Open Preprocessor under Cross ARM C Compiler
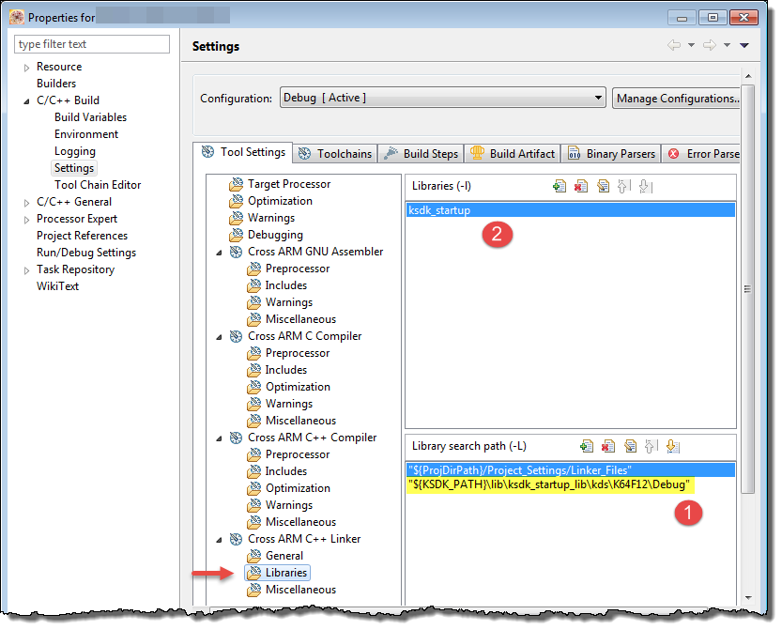Viewport: 782px width, 630px height. pyautogui.click(x=298, y=353)
